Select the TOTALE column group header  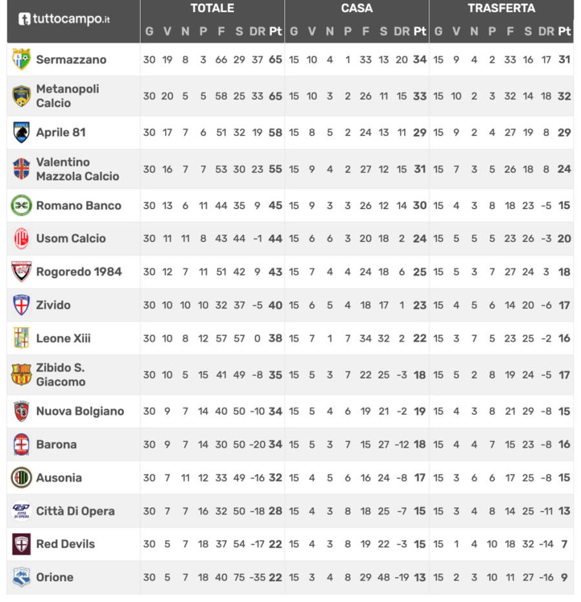pyautogui.click(x=212, y=9)
